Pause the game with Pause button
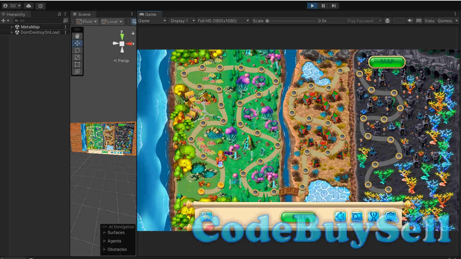The width and height of the screenshot is (461, 259). pos(323,6)
